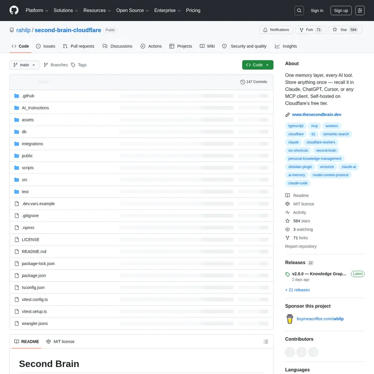Click the v2.0.0 release tag icon
Image resolution: width=374 pixels, height=374 pixels.
288,274
